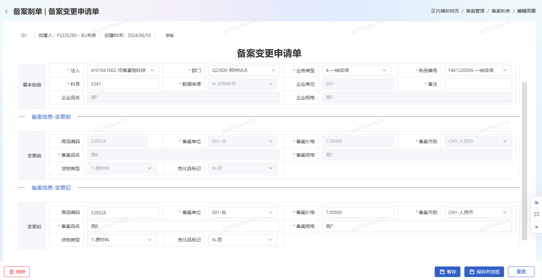The image size is (542, 280).
Task: Open 备案管理 breadcrumb
Action: pyautogui.click(x=475, y=11)
